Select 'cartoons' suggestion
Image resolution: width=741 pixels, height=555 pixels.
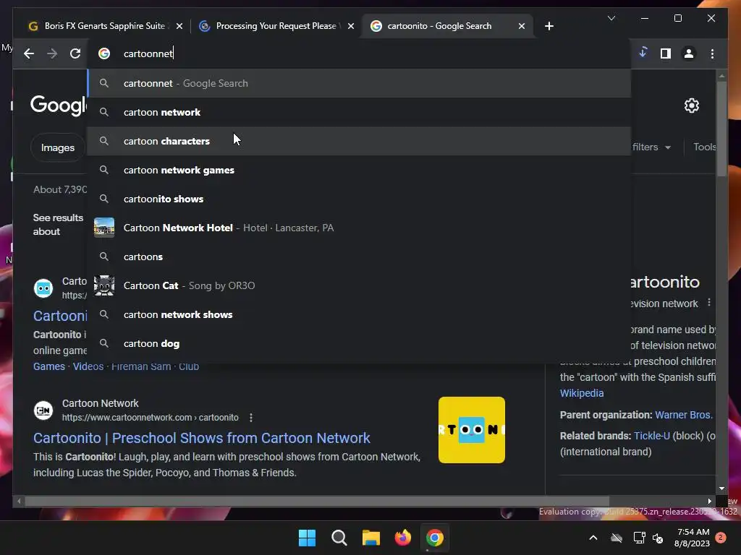tap(359, 257)
